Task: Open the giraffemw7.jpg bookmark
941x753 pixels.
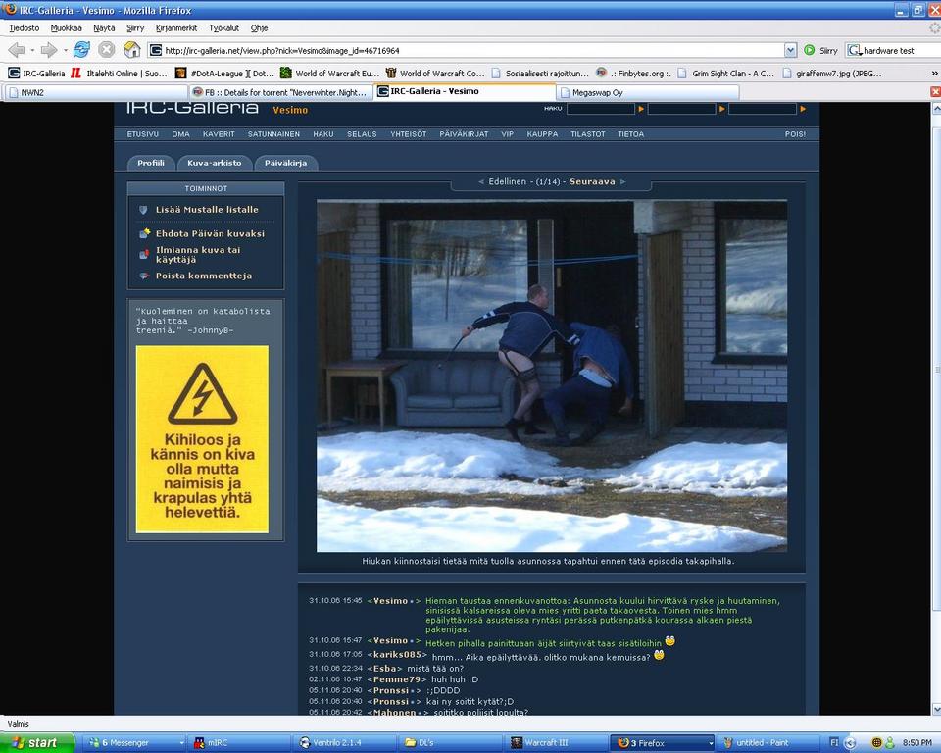Action: click(x=832, y=74)
